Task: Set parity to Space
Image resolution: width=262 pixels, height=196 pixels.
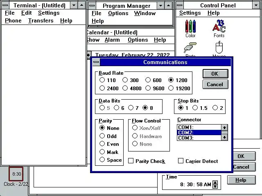Action: [x=111, y=160]
